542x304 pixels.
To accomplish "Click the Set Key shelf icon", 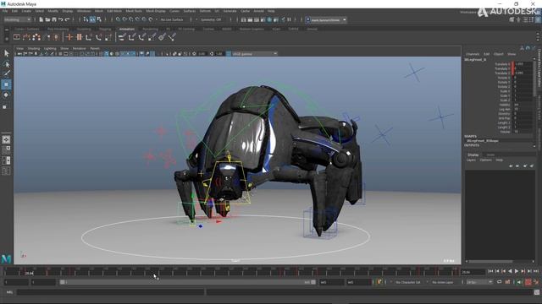I will click(x=69, y=37).
